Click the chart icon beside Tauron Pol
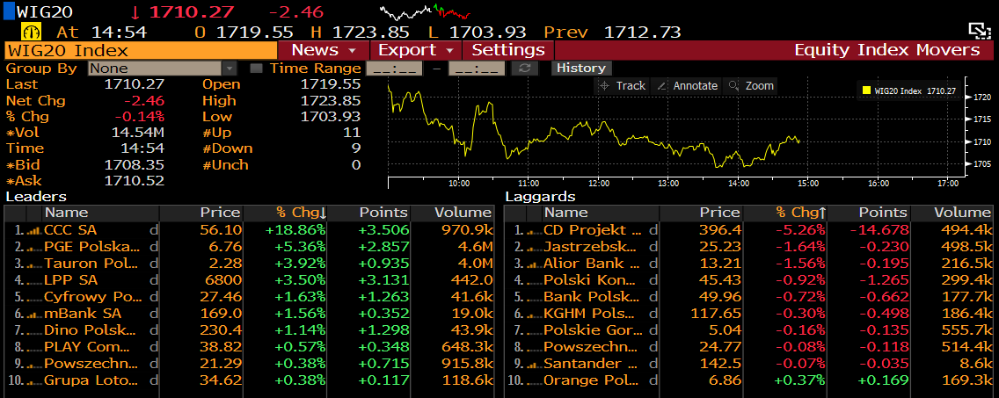The image size is (999, 398). pos(33,264)
